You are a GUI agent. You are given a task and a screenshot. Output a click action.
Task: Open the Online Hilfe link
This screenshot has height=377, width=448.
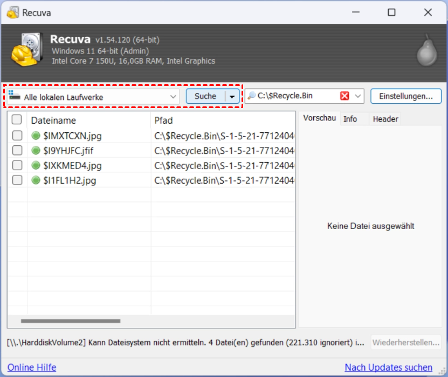pos(32,367)
